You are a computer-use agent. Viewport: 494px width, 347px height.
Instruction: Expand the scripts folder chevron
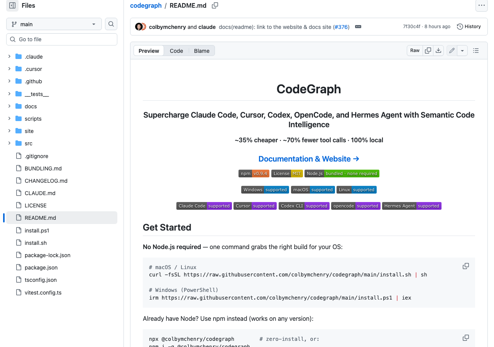(9, 118)
